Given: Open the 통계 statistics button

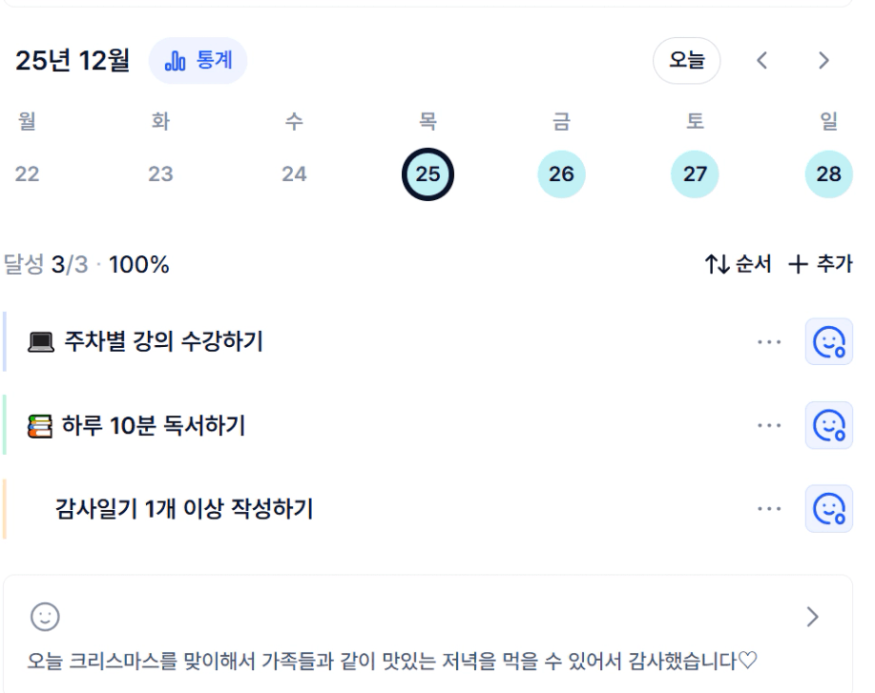Looking at the screenshot, I should click(198, 61).
